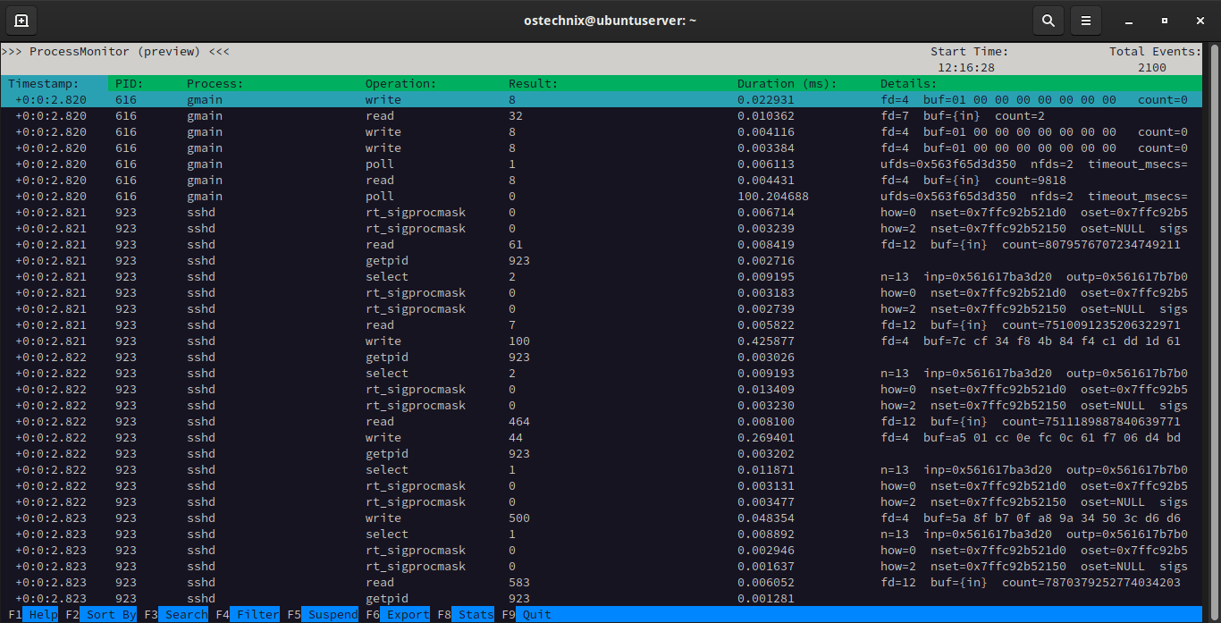Click the Duration (ms) column header

787,83
